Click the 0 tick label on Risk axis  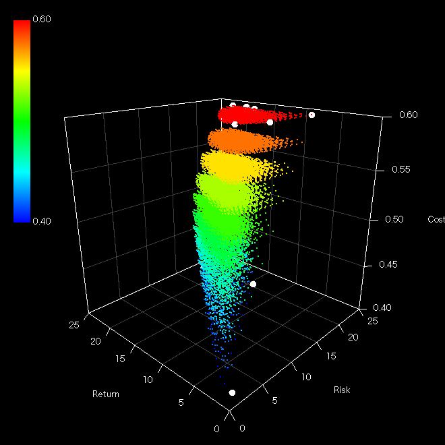[x=242, y=428]
